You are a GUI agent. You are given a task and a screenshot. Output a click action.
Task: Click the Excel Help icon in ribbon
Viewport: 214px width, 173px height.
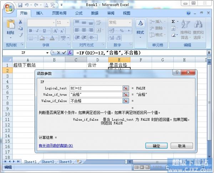(x=188, y=13)
